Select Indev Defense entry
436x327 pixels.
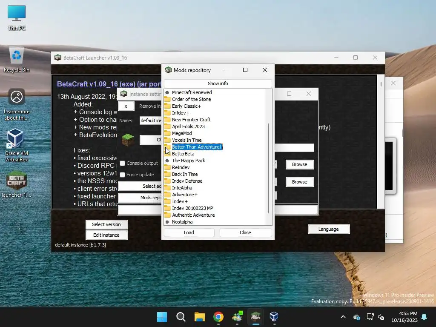click(x=187, y=181)
